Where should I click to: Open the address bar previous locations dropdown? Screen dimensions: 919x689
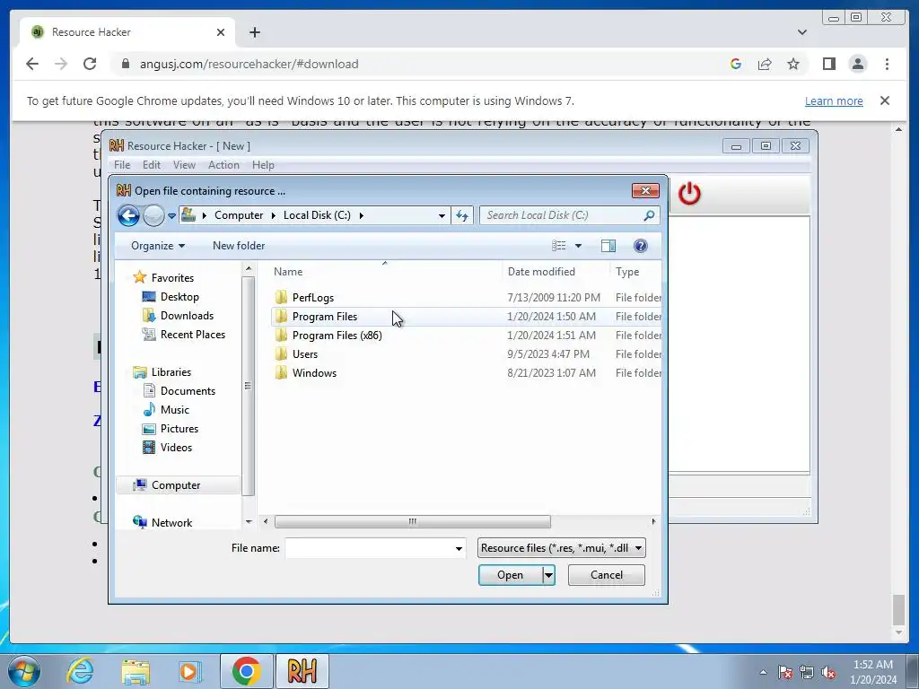click(442, 215)
